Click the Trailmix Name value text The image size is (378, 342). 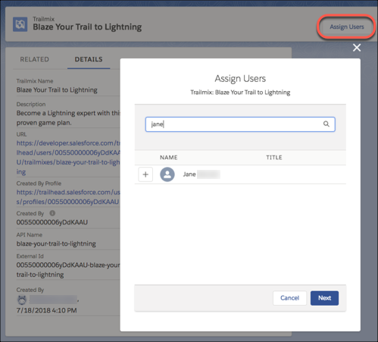57,90
